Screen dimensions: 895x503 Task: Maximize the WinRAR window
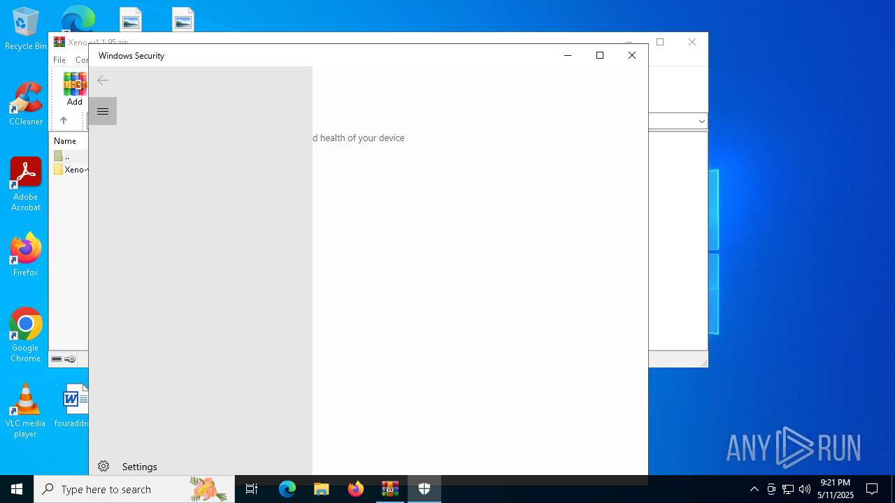point(660,42)
